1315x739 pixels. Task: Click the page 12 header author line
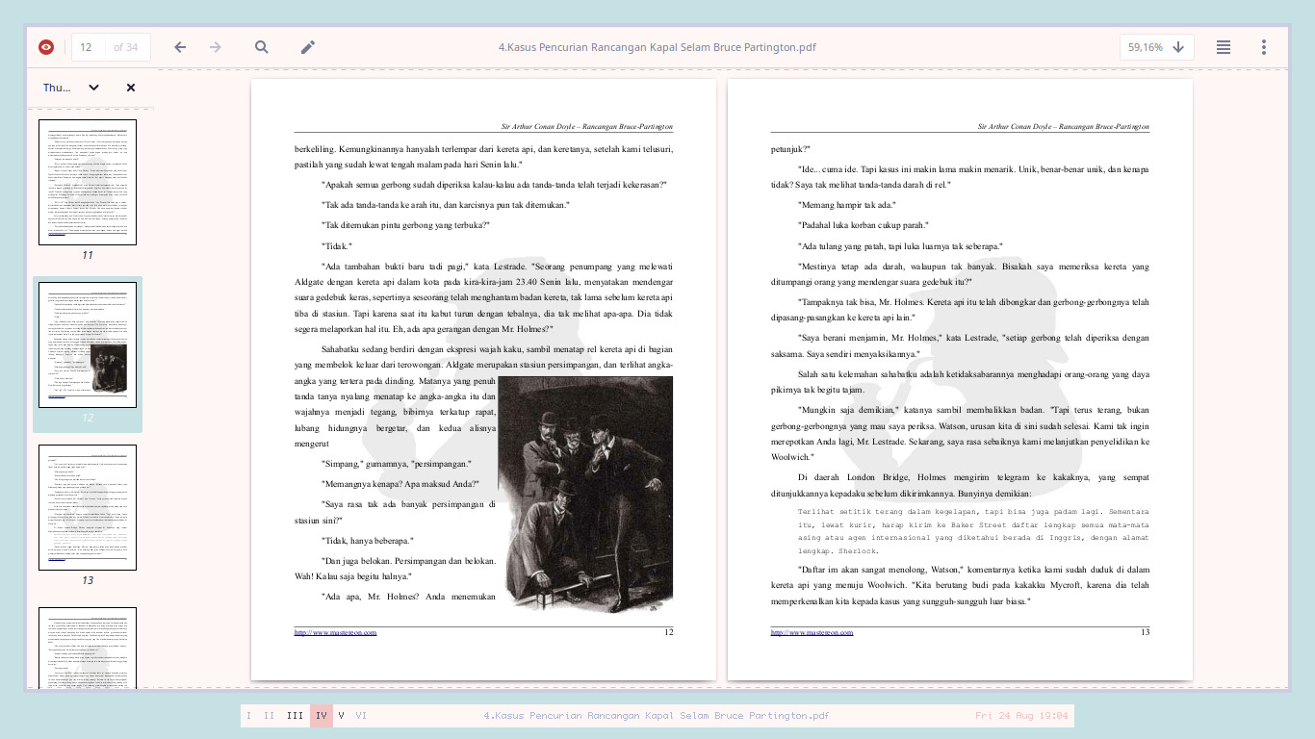point(586,126)
